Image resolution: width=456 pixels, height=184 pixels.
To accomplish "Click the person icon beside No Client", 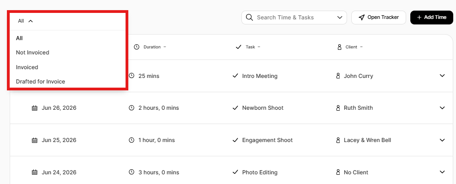I will 338,172.
